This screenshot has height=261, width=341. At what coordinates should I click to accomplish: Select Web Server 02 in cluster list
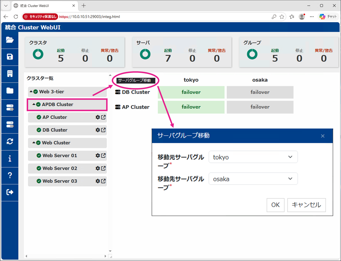pos(67,168)
